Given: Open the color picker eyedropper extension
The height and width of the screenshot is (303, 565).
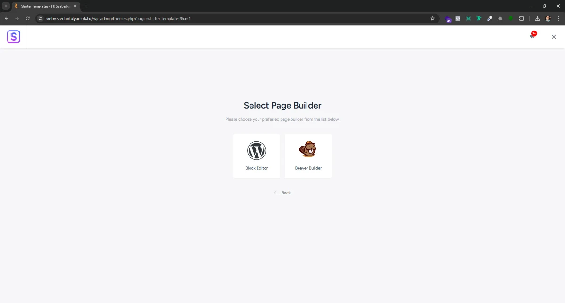Looking at the screenshot, I should pos(490,18).
